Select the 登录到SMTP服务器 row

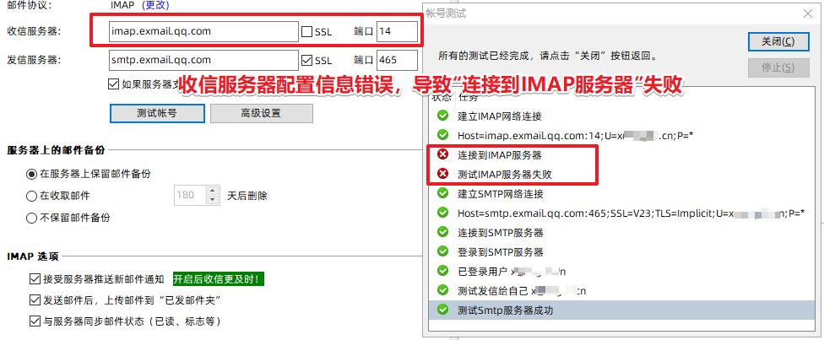click(x=623, y=252)
